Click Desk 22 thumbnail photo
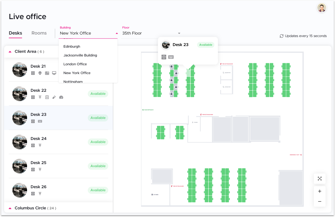The width and height of the screenshot is (335, 217). coord(20,94)
